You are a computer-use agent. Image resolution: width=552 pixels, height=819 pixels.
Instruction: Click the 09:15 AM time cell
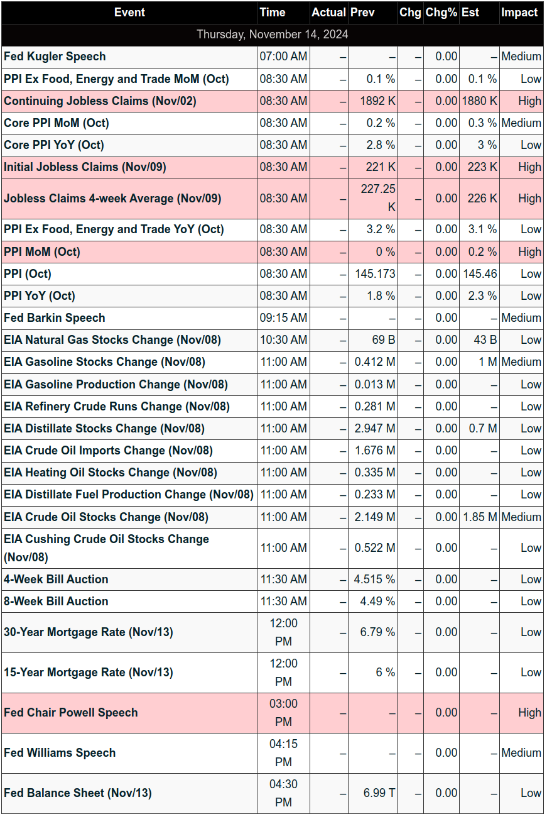283,318
